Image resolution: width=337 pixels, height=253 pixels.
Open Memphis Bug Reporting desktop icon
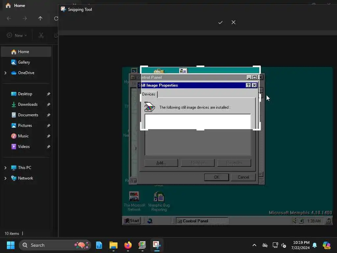coord(159,201)
